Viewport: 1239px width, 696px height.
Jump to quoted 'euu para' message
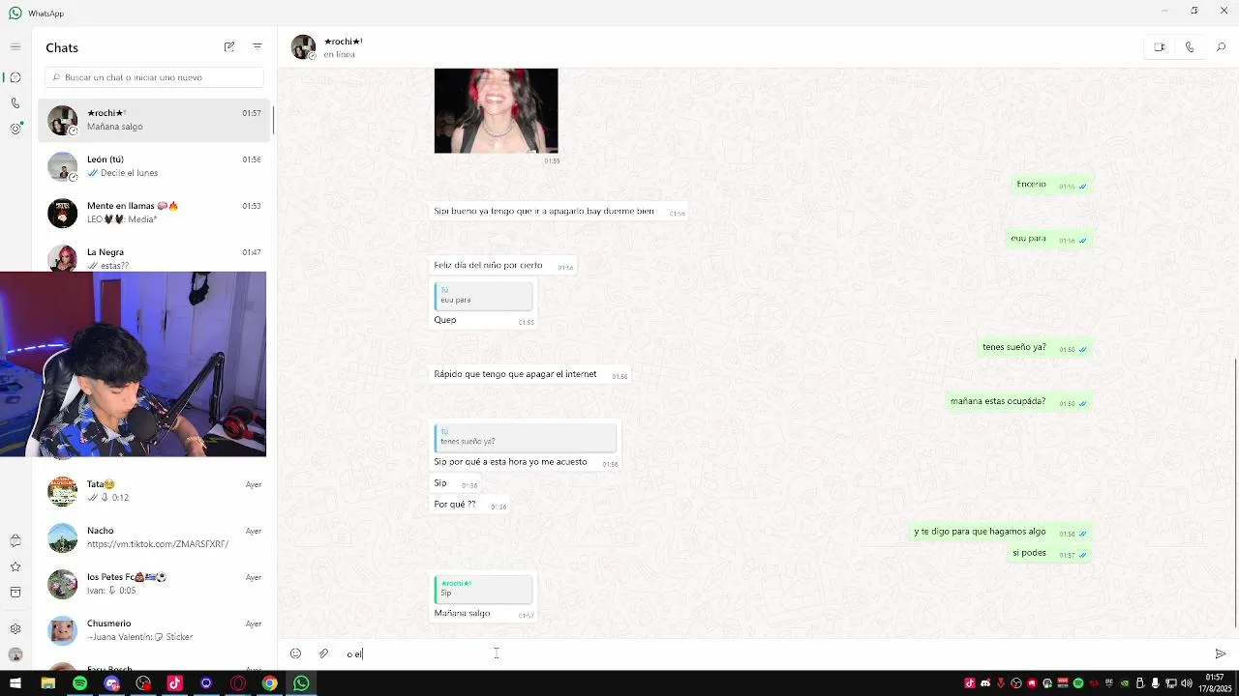(x=483, y=296)
